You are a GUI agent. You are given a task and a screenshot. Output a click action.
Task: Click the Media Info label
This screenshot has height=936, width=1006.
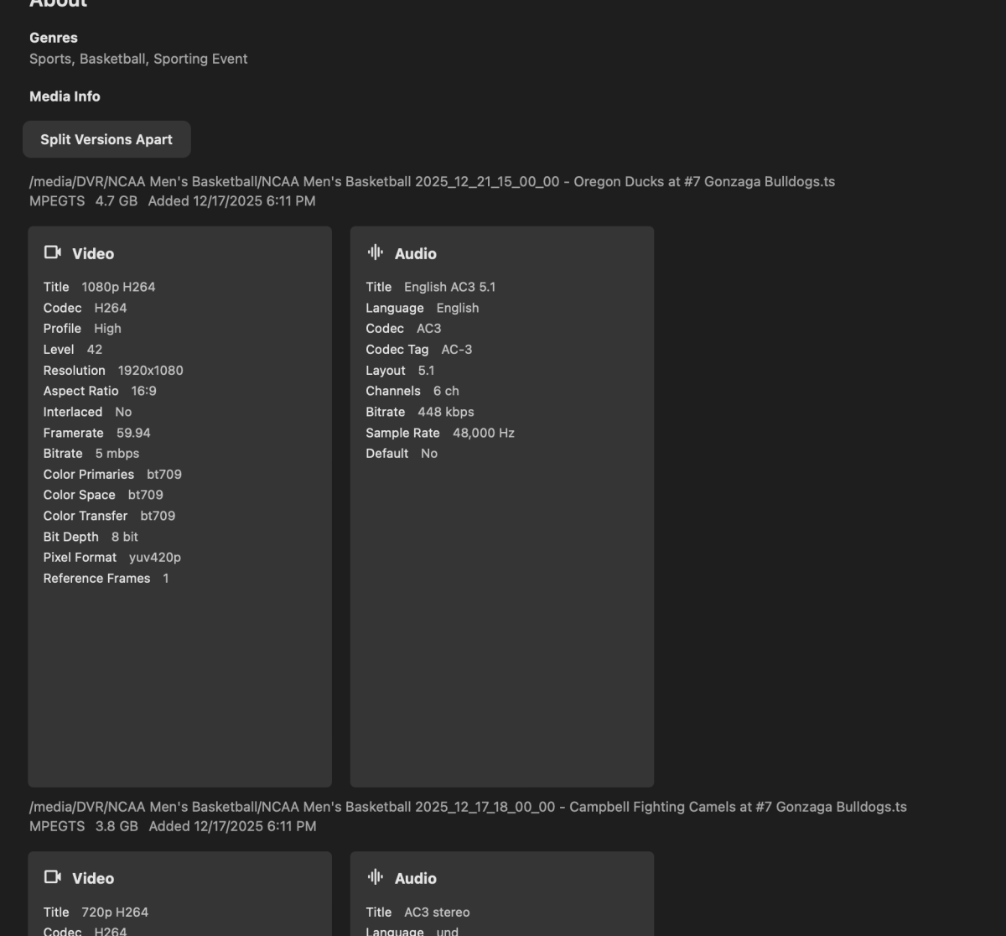coord(65,96)
